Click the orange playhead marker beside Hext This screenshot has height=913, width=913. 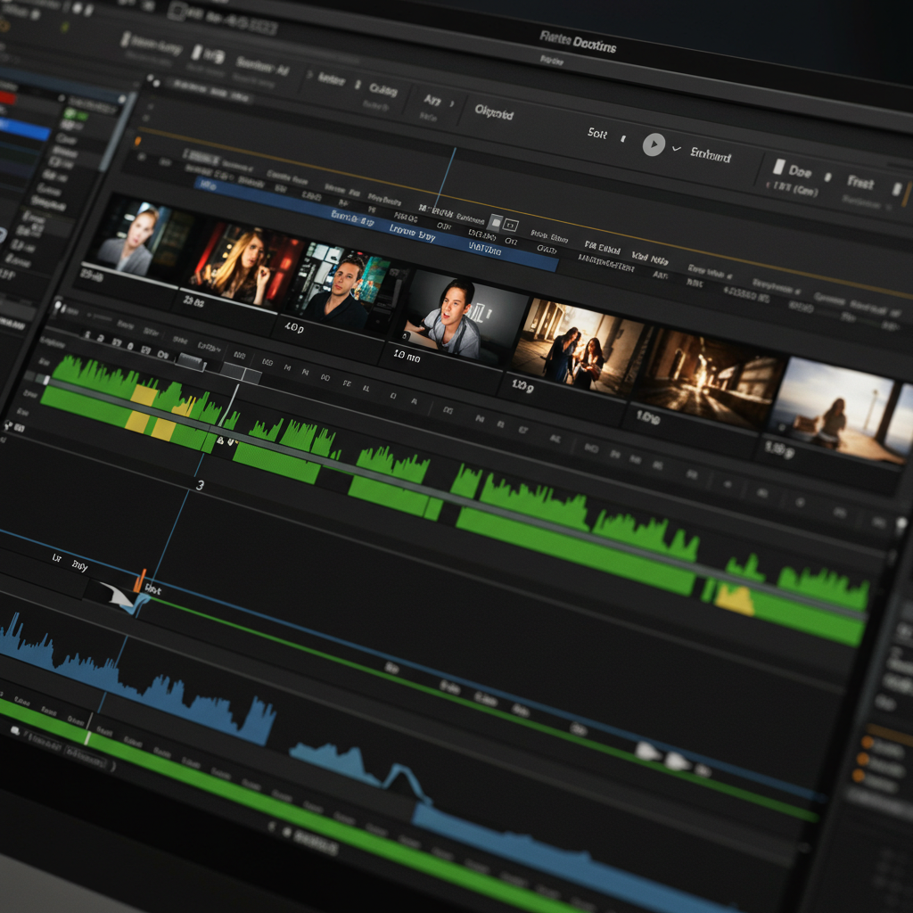140,580
